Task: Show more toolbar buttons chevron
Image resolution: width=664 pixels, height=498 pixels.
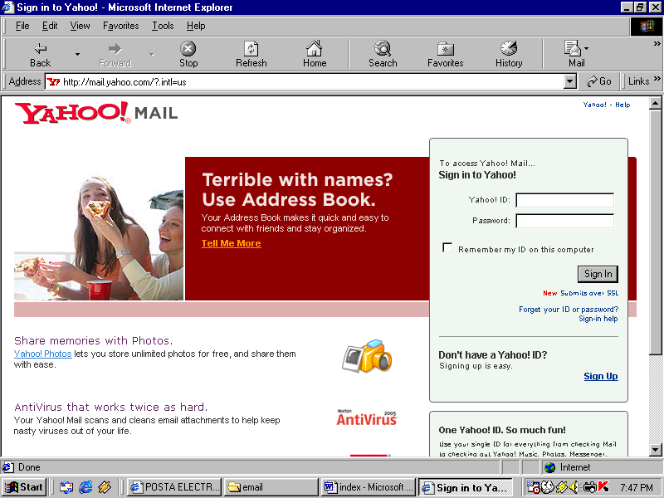Action: [x=657, y=43]
